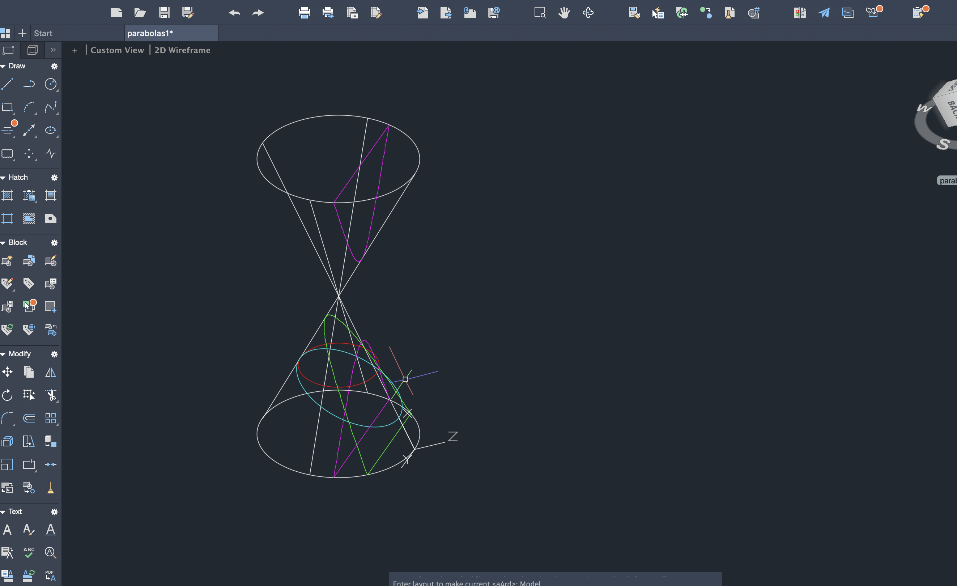Select the parabolas1* drawing tab
Image resolution: width=957 pixels, height=586 pixels.
[150, 33]
